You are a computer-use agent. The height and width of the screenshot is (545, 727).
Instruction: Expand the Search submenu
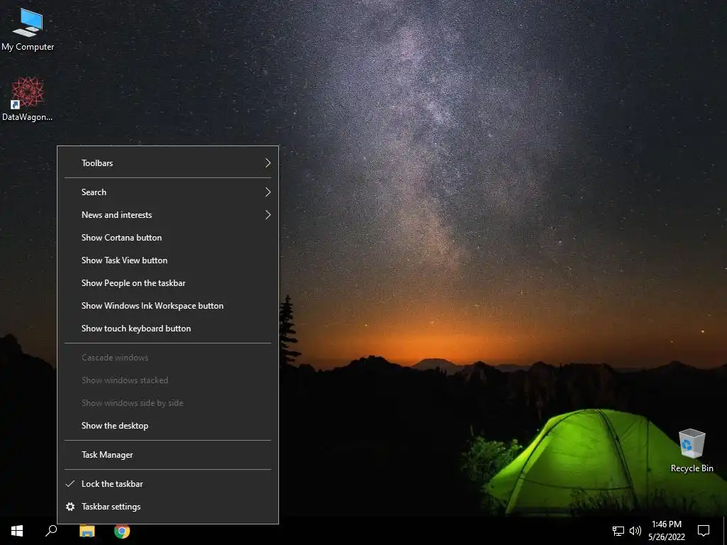[168, 192]
